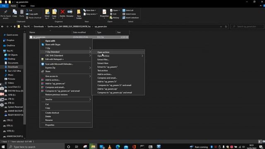
Task: Go up one folder with up arrow
Action: pos(15,26)
